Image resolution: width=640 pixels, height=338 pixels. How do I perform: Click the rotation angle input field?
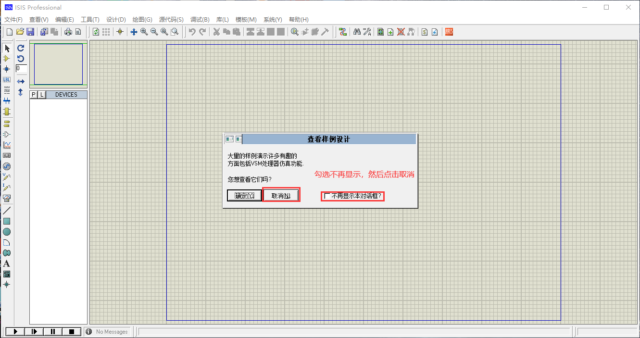[x=21, y=69]
